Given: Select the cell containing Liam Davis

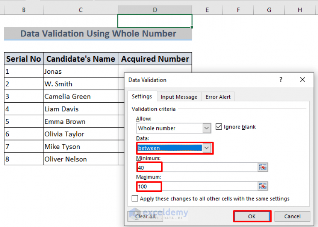Looking at the screenshot, I should click(80, 109).
